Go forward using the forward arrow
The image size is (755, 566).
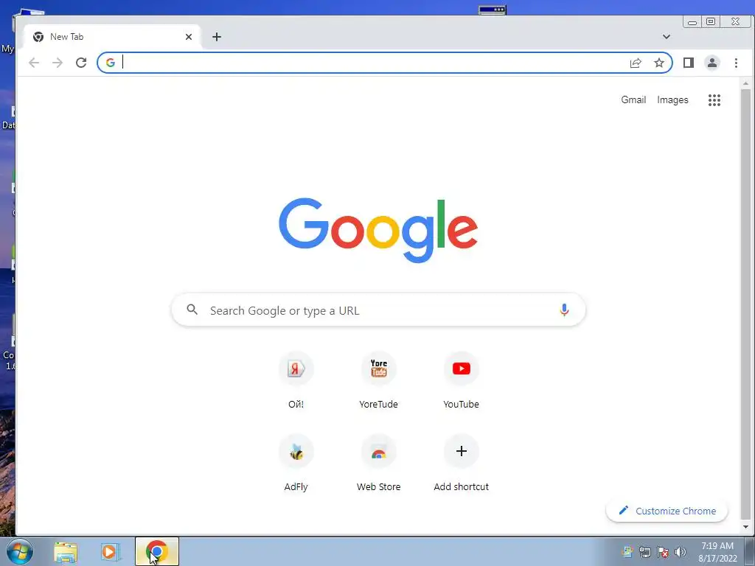[58, 63]
